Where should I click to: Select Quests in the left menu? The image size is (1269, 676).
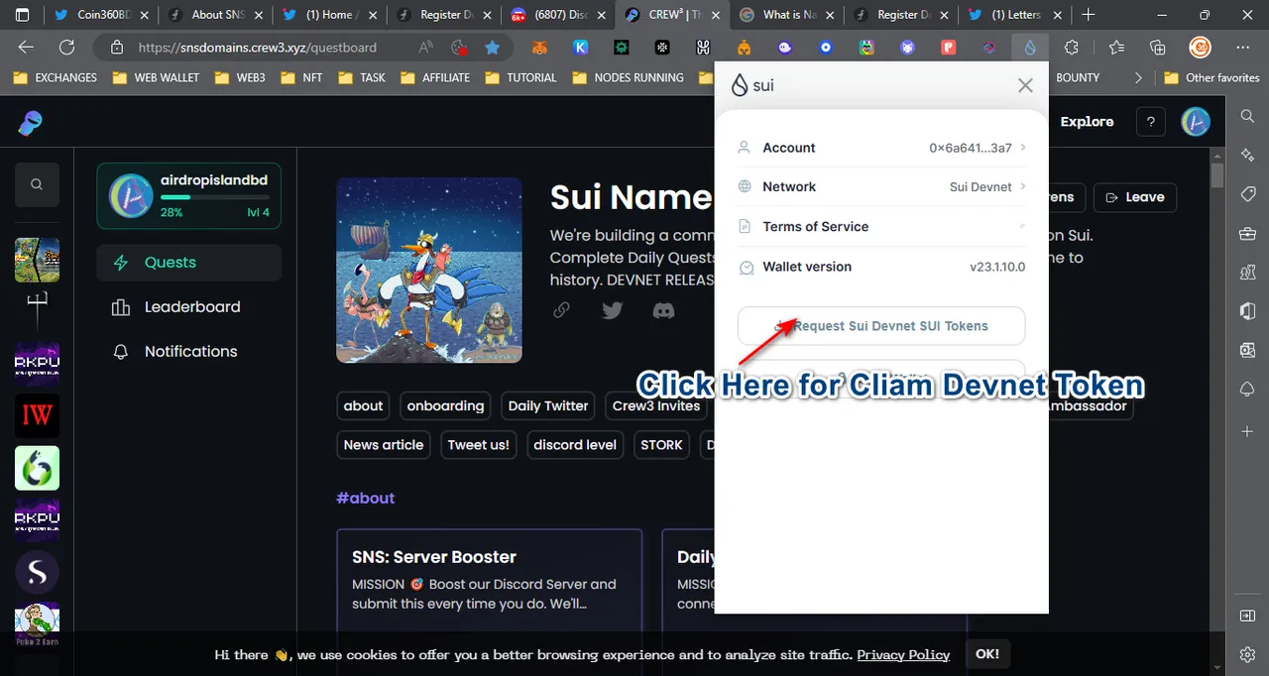point(188,263)
